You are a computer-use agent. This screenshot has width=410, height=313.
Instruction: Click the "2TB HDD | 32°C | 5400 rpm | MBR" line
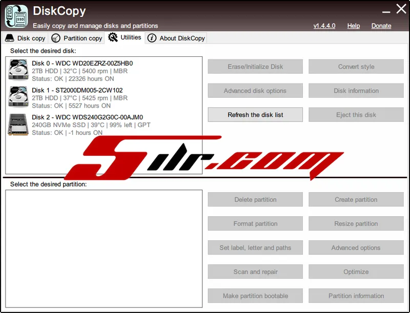[x=80, y=71]
